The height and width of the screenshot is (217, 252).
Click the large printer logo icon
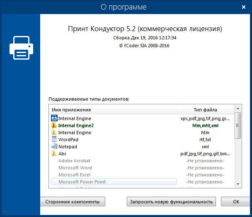click(21, 48)
